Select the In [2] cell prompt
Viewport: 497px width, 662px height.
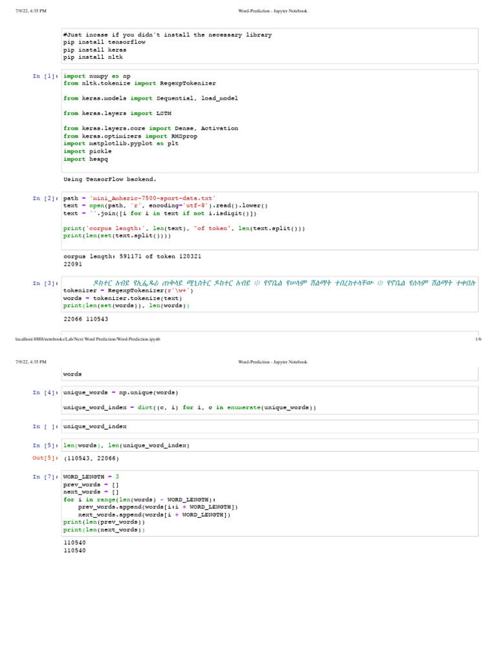pyautogui.click(x=45, y=198)
